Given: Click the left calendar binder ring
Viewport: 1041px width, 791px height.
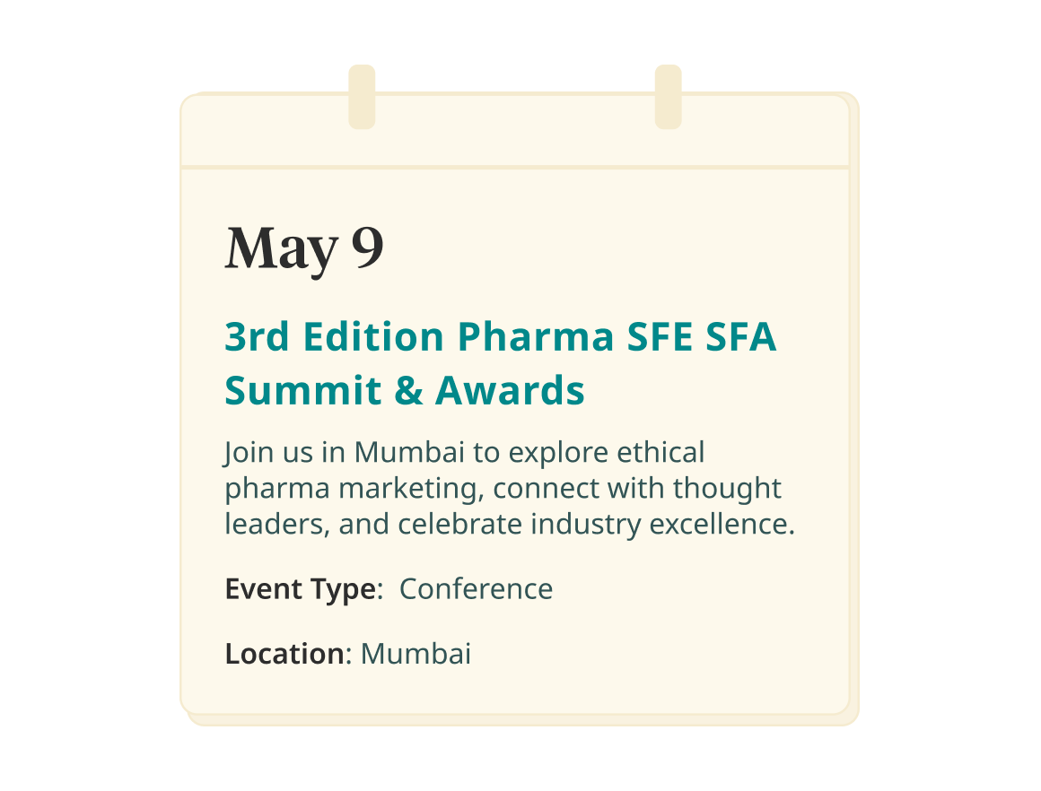Looking at the screenshot, I should tap(362, 97).
